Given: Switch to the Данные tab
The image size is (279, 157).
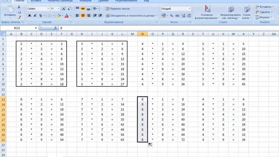Looking at the screenshot, I should [103, 1].
